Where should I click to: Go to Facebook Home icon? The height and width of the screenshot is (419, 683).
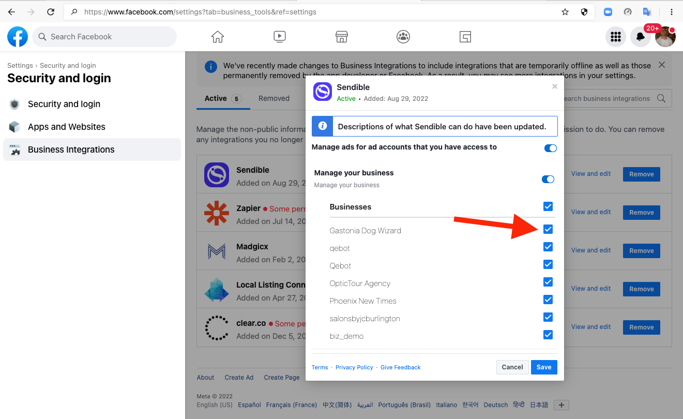218,37
